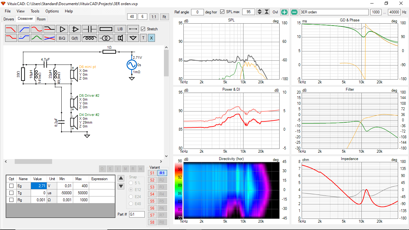Select variant S2
Screen dimensions: 409x230
click(152, 180)
